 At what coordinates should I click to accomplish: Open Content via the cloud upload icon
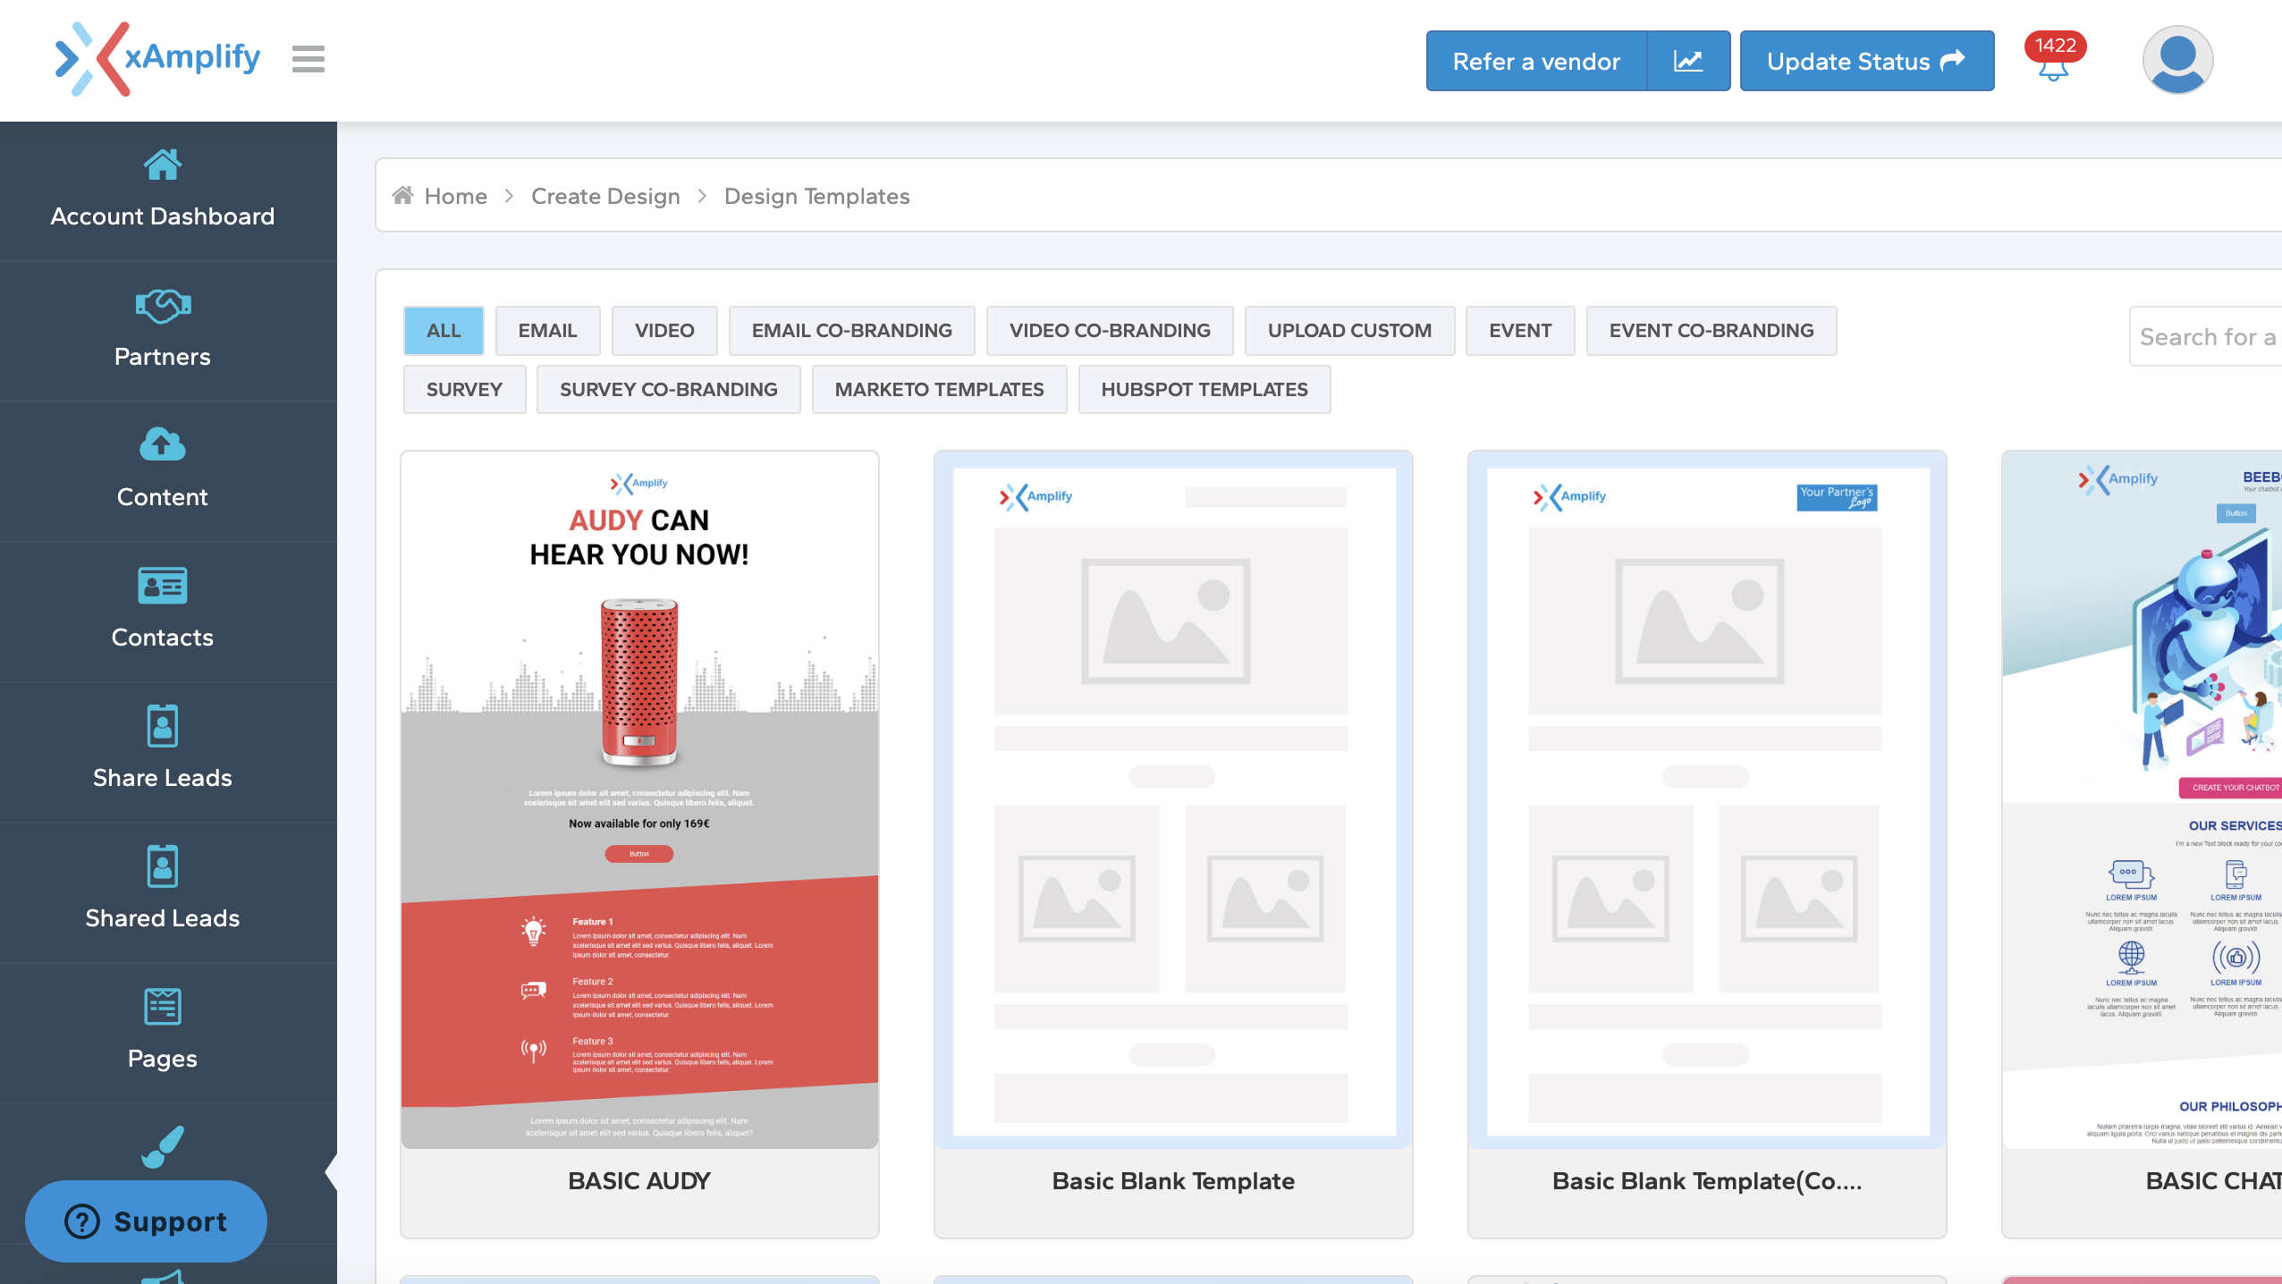[x=162, y=444]
